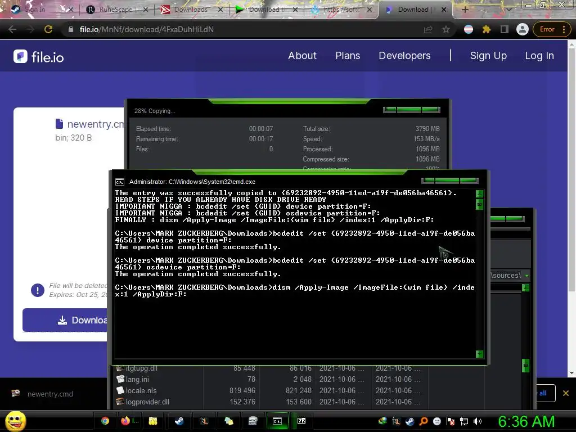This screenshot has width=576, height=432.
Task: Open the Chrome profile avatar
Action: click(522, 29)
